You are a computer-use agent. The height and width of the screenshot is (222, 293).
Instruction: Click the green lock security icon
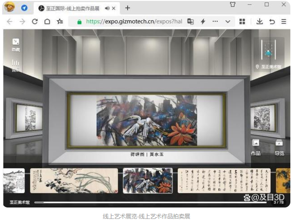point(80,22)
